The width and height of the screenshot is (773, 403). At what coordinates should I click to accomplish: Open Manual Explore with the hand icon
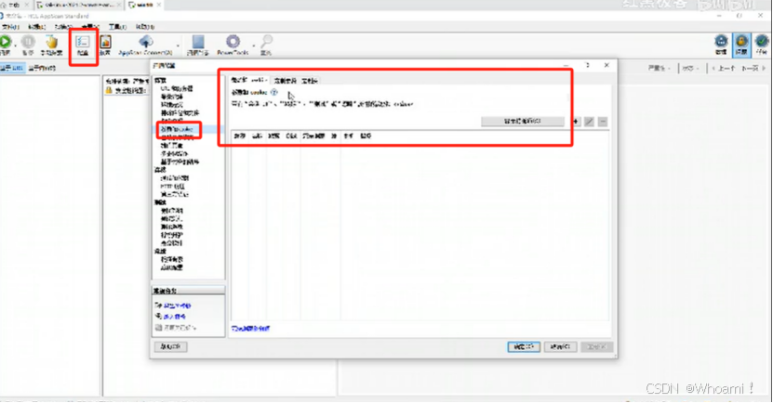point(51,43)
